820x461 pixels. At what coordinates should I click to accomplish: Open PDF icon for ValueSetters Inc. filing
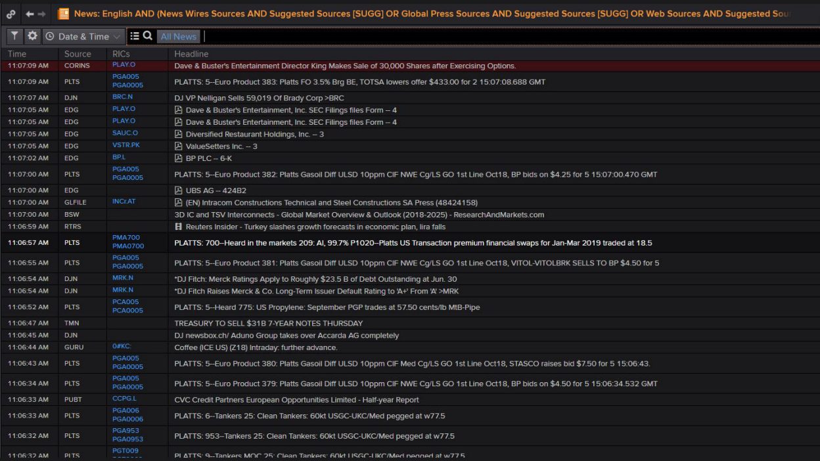(x=178, y=146)
